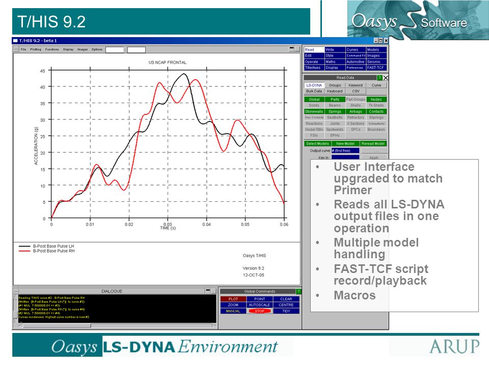Open the Automotive tool panel
The width and height of the screenshot is (489, 366).
click(x=356, y=62)
